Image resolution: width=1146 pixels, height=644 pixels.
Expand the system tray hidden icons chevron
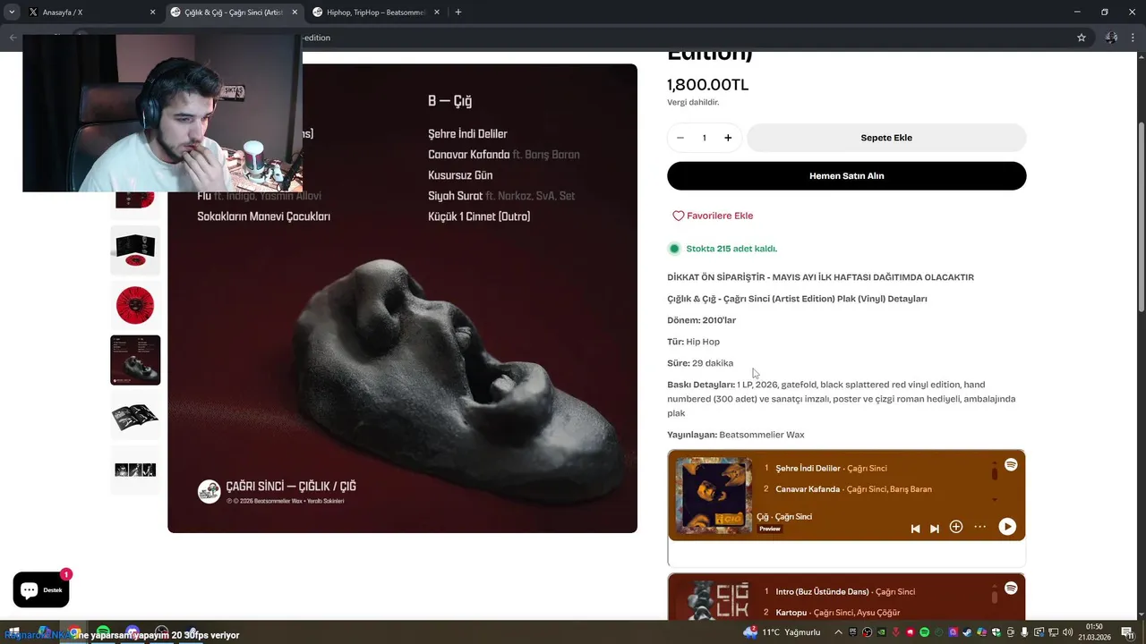point(838,632)
